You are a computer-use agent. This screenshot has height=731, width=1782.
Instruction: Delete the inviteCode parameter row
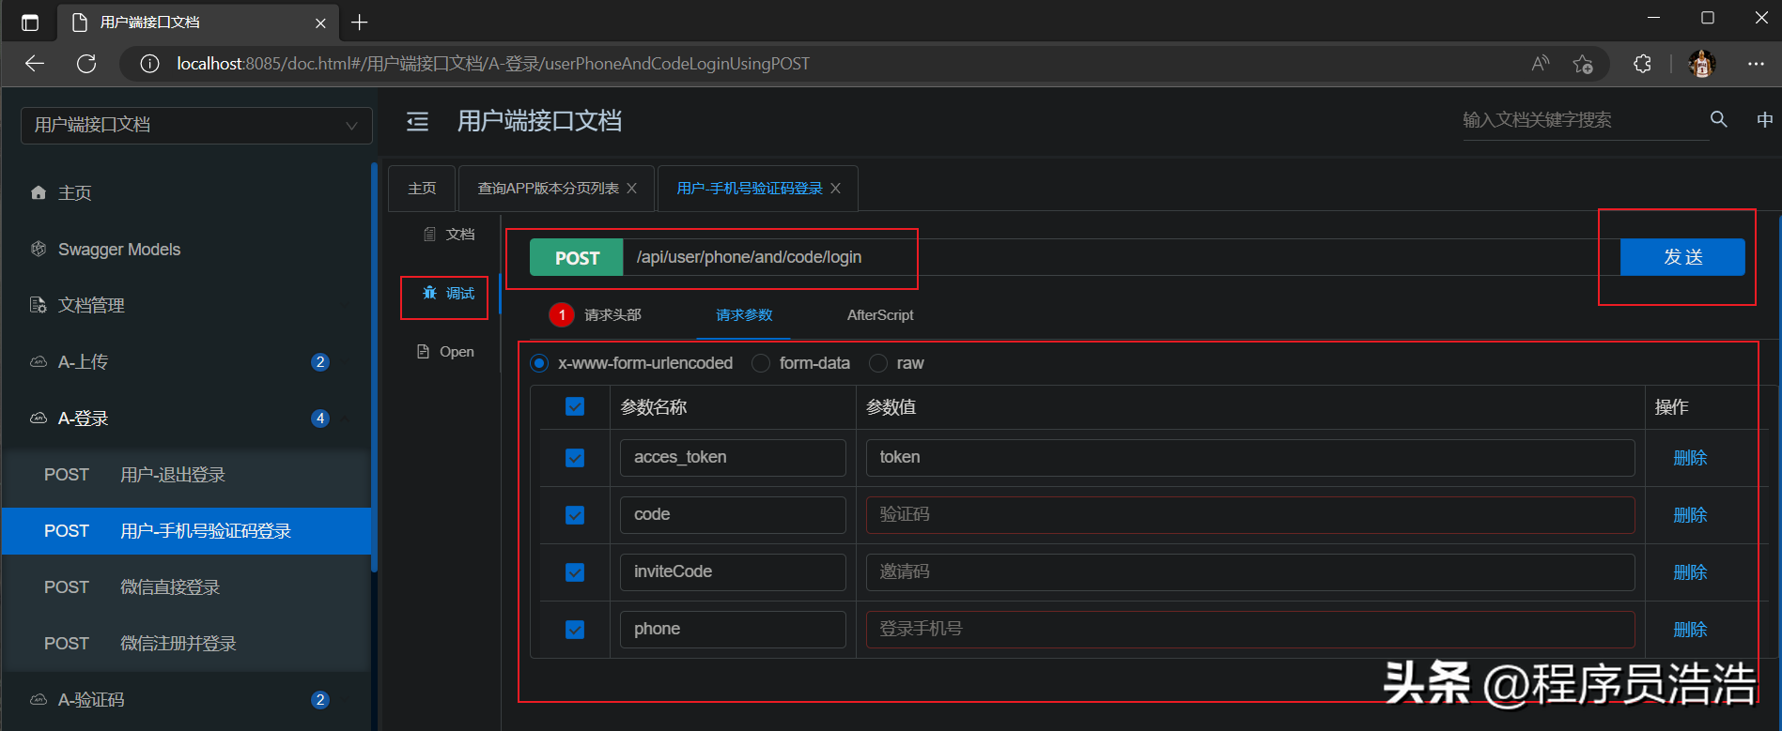coord(1690,572)
